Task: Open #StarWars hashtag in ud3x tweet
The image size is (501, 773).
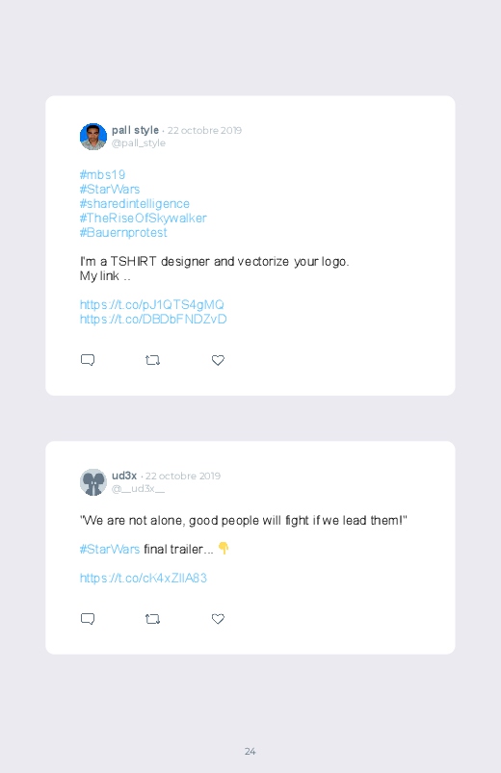Action: click(110, 549)
